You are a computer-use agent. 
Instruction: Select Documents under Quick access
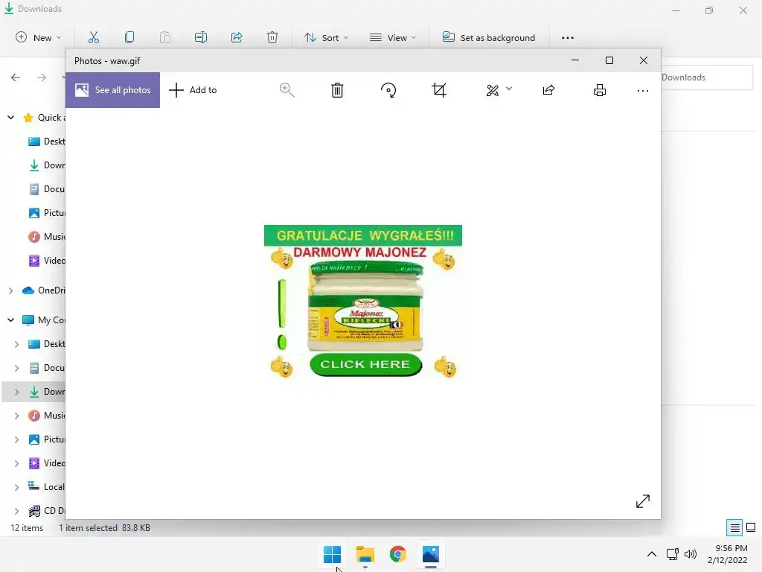point(47,188)
